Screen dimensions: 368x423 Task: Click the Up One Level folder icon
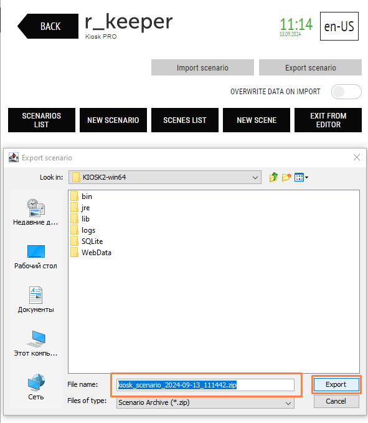coord(273,177)
